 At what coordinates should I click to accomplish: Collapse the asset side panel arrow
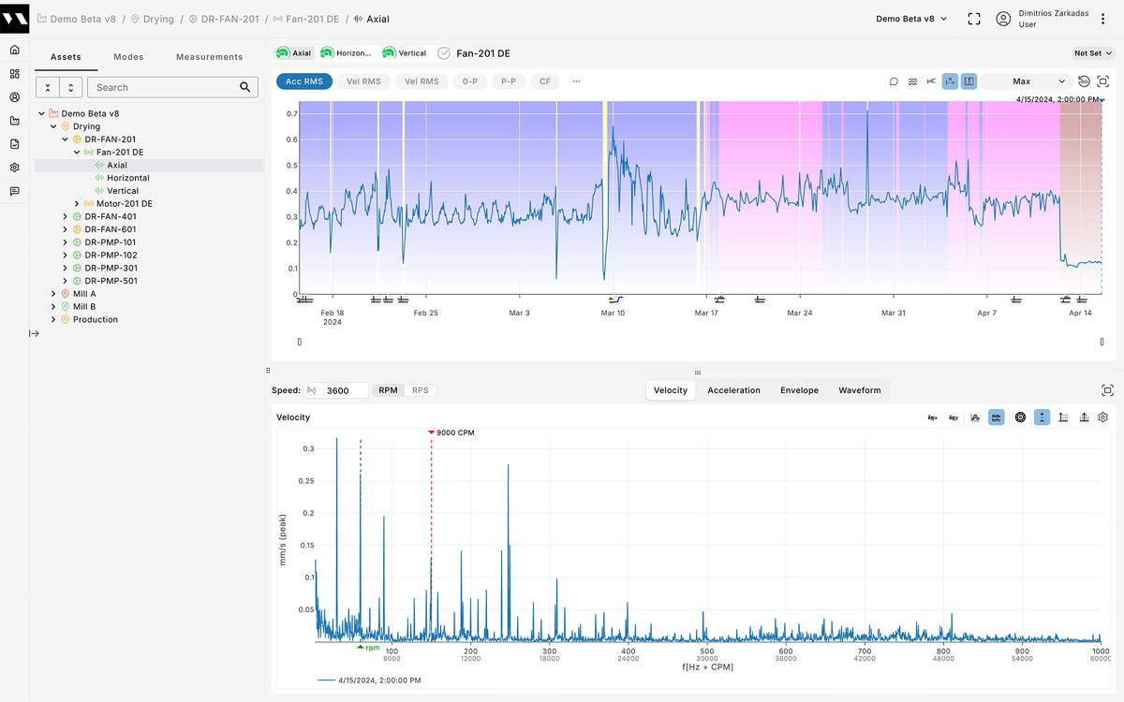pos(35,333)
